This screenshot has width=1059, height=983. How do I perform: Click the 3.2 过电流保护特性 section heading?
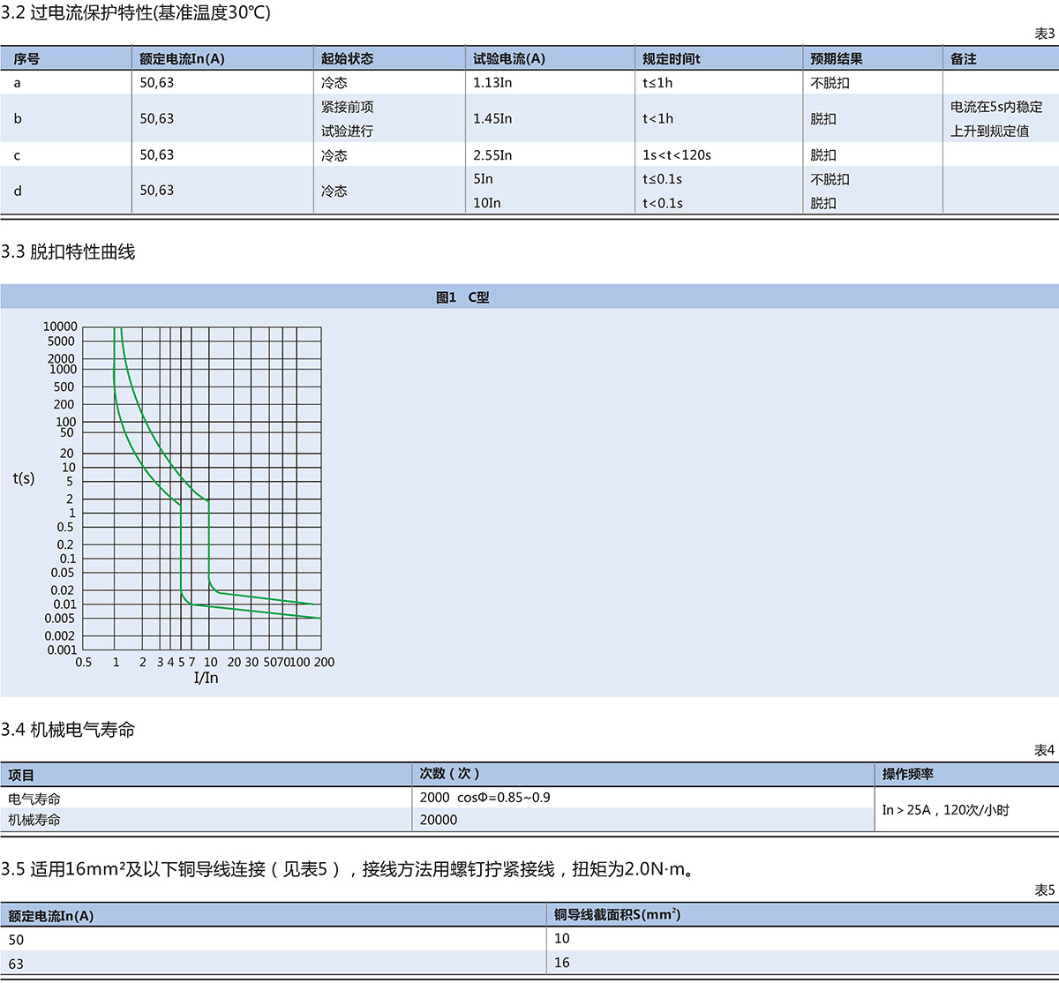136,12
